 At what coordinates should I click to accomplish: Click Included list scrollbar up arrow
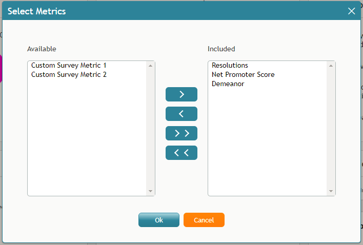[331, 66]
